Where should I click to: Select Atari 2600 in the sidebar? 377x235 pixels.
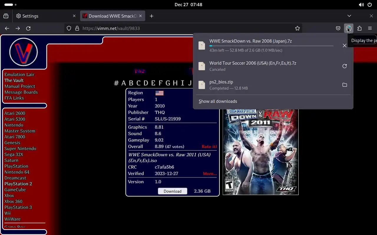click(15, 113)
